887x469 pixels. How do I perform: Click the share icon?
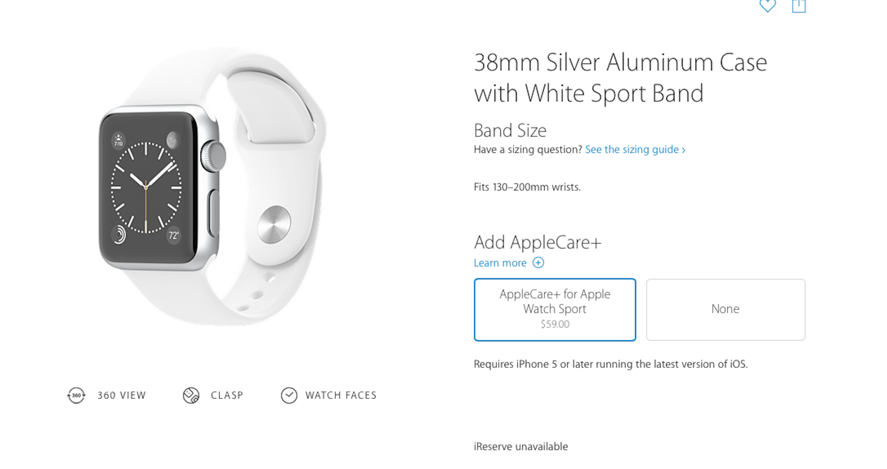pyautogui.click(x=798, y=6)
